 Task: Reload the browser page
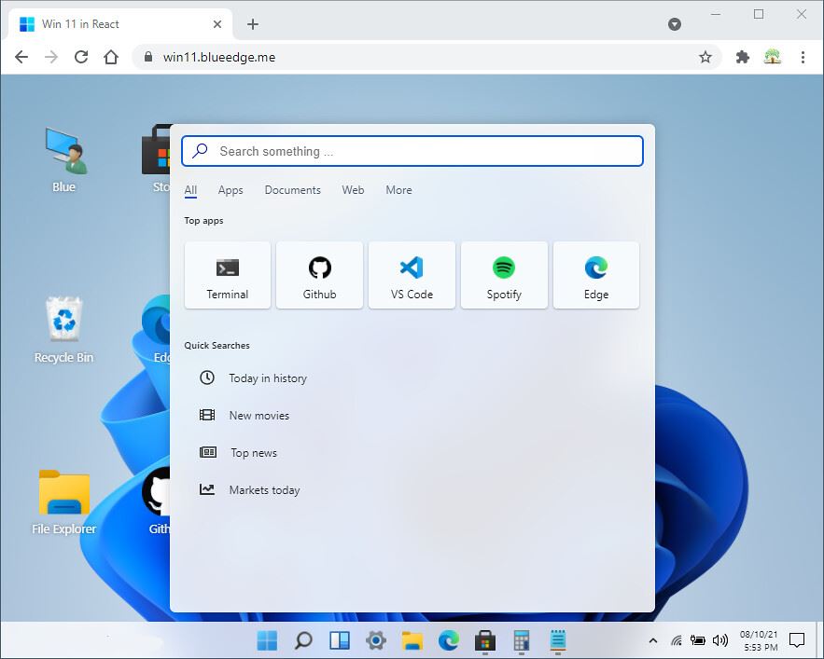click(x=81, y=57)
